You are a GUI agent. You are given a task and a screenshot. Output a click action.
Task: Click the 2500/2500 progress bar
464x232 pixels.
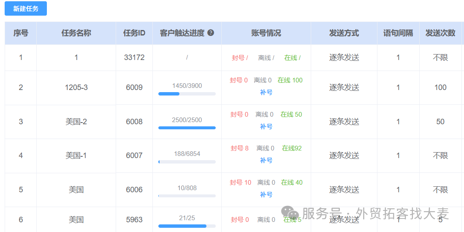pyautogui.click(x=187, y=128)
